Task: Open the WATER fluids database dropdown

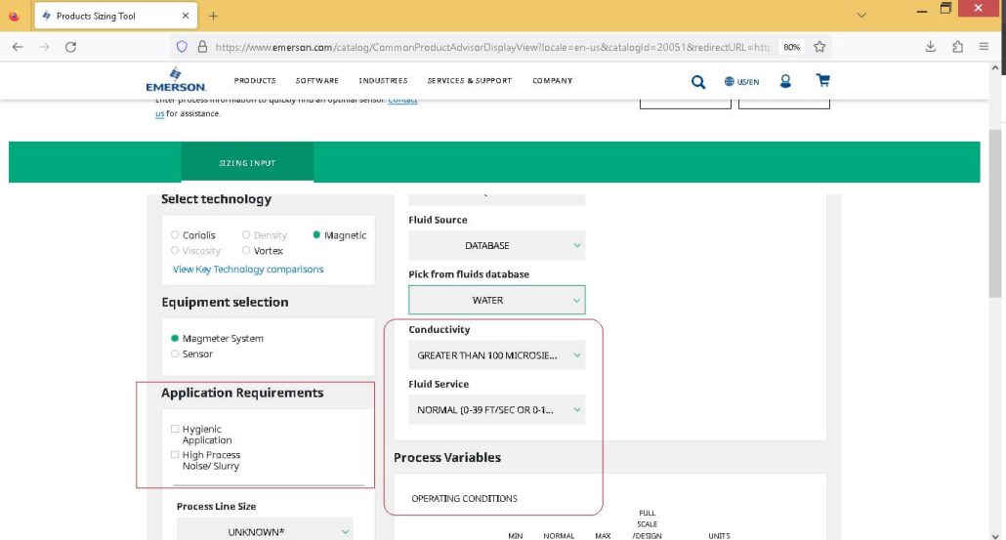Action: (496, 300)
